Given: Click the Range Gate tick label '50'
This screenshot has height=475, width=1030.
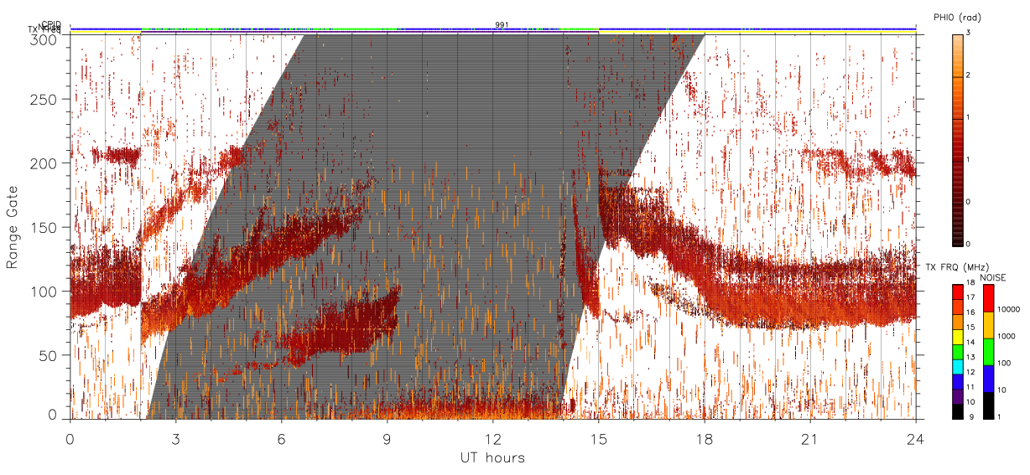Looking at the screenshot, I should point(49,355).
